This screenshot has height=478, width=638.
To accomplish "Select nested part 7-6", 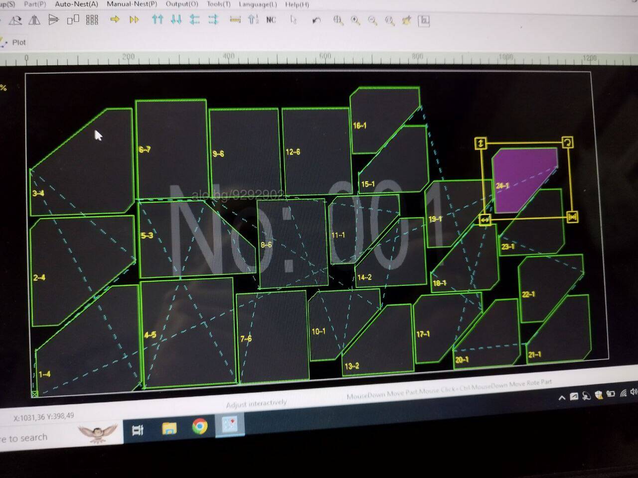I will coord(272,336).
